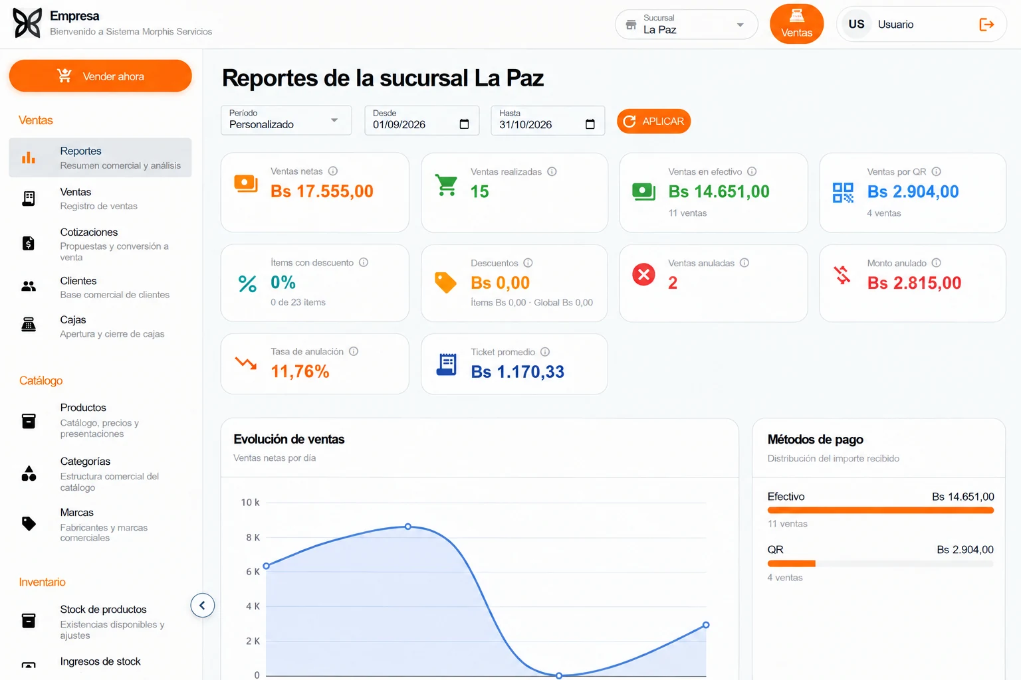Click the logout icon next to Usuario

point(986,25)
